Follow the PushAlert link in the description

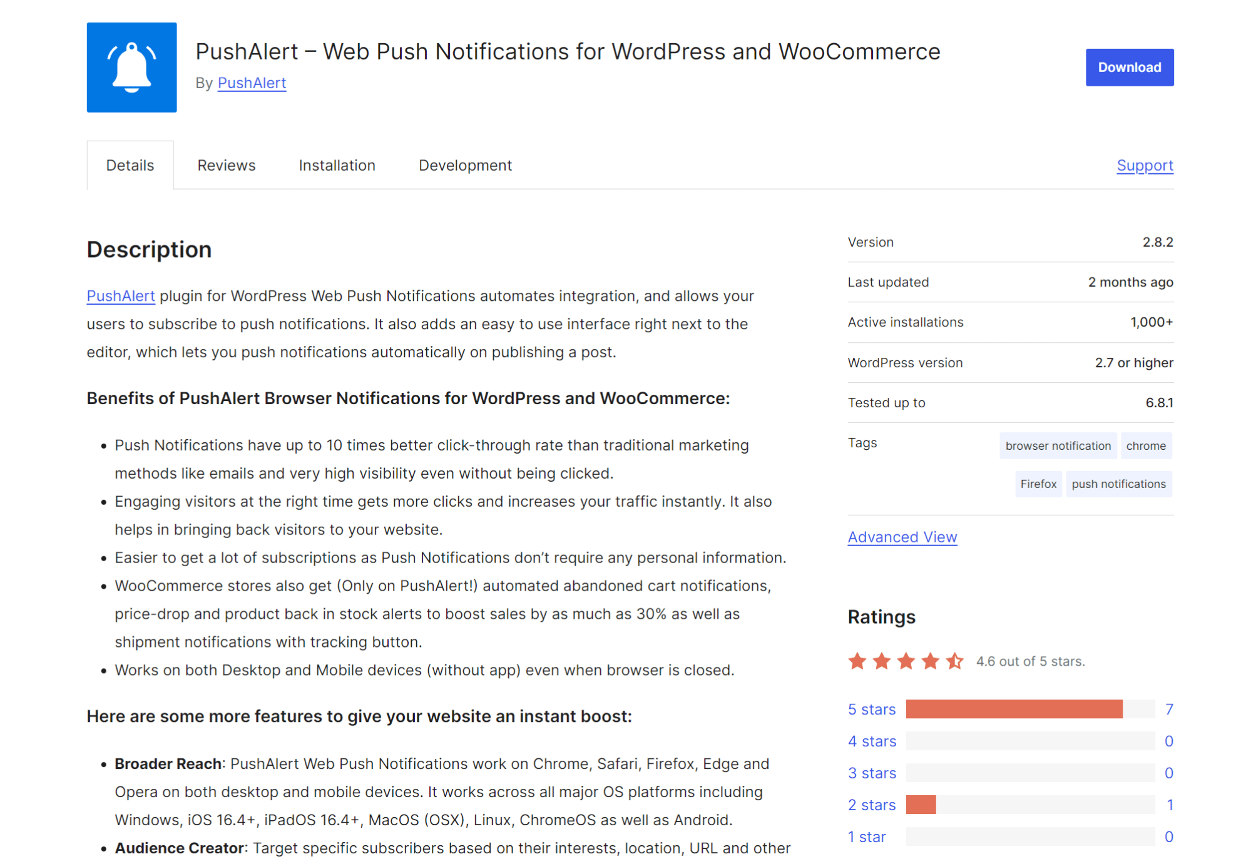coord(121,295)
